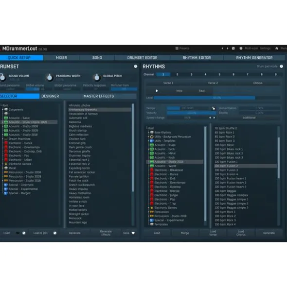Click the heart favorite icon beside Save
Screen dimensions: 287x287
(133, 233)
